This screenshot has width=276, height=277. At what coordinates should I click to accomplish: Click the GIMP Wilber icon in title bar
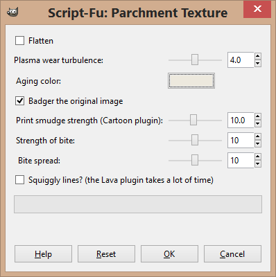[12, 12]
